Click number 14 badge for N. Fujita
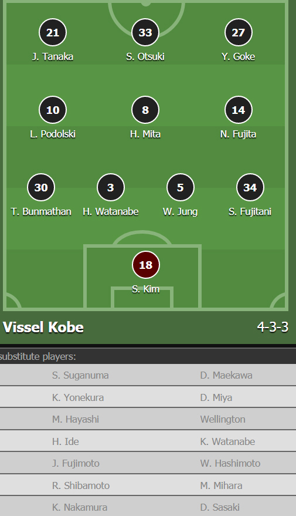Viewport: 296px width, 516px height. (x=238, y=110)
